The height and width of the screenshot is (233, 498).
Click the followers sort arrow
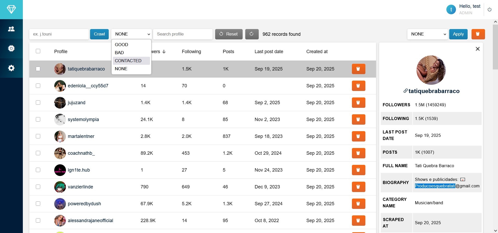tap(164, 52)
